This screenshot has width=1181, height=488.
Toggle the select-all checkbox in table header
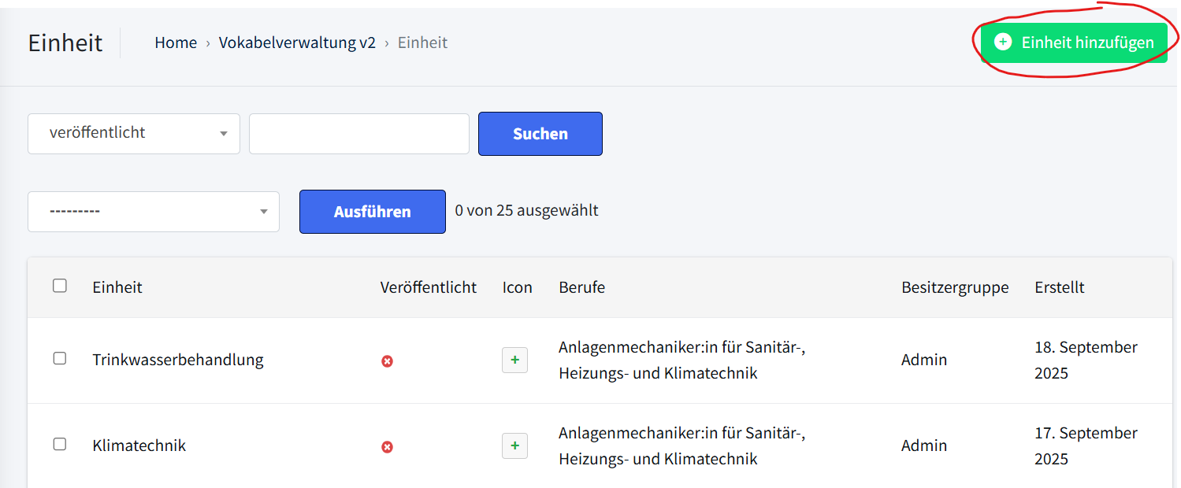60,287
